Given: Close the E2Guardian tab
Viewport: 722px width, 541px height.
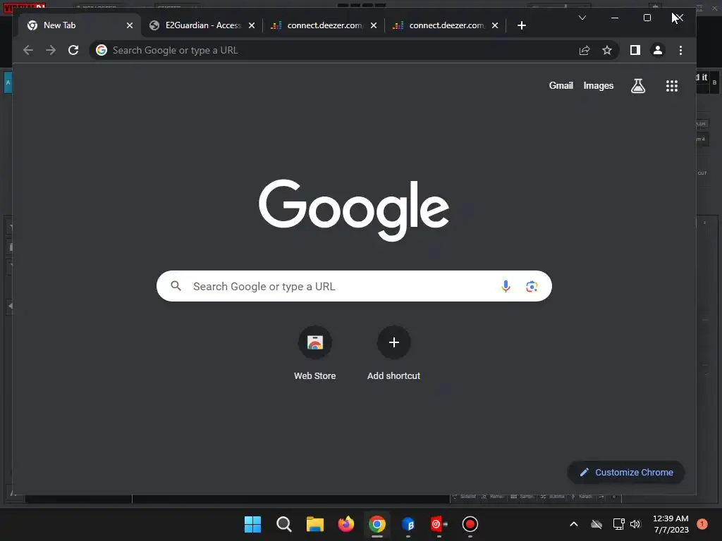Looking at the screenshot, I should click(252, 25).
